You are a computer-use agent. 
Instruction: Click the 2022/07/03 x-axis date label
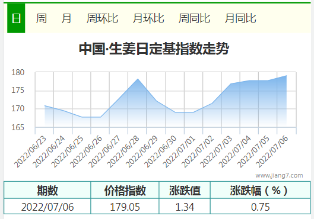(x=216, y=152)
